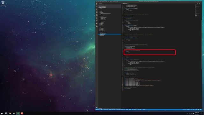
Task: Collapse the project folder section header in the Explorer
Action: click(110, 7)
